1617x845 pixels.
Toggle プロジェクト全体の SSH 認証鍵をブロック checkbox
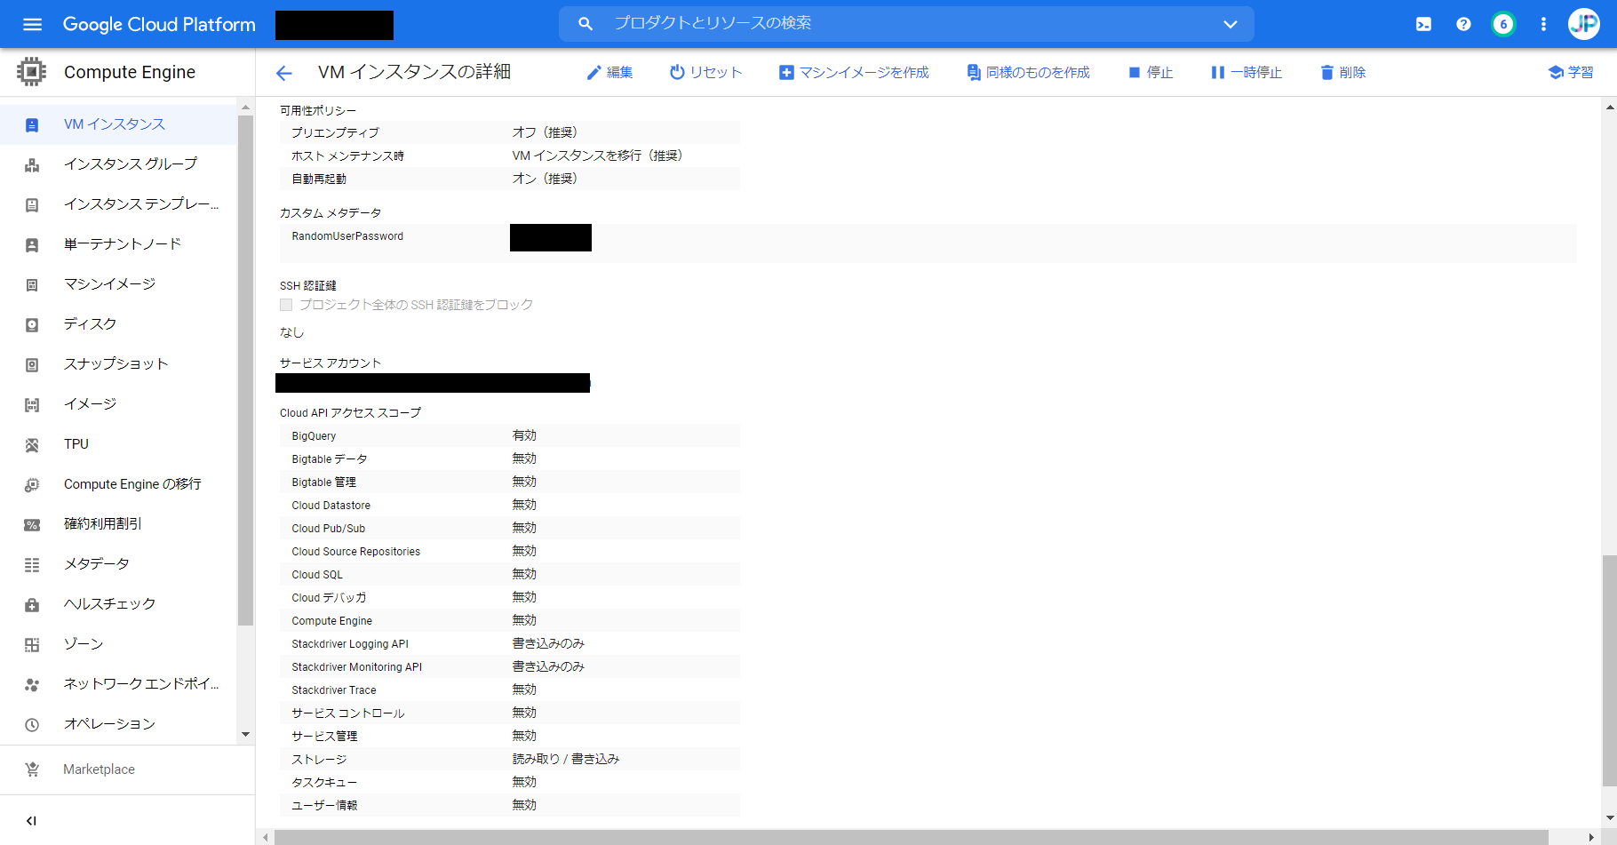[286, 305]
